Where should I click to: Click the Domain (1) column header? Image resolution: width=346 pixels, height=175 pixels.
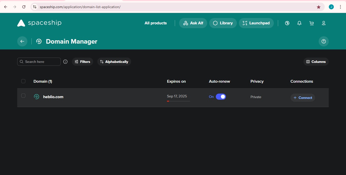43,81
